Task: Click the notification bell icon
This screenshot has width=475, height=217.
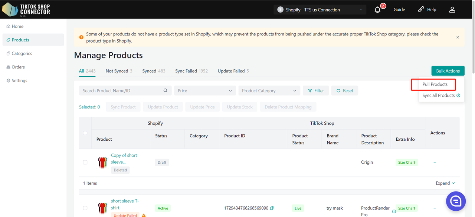Action: (377, 10)
